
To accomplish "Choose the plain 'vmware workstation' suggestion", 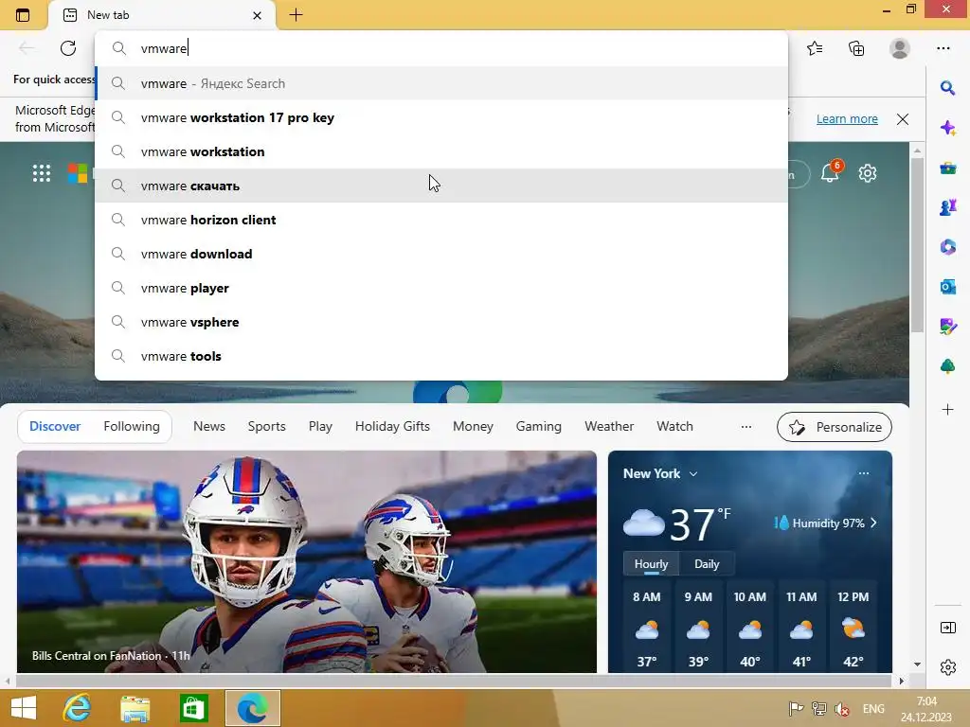I will pyautogui.click(x=441, y=151).
